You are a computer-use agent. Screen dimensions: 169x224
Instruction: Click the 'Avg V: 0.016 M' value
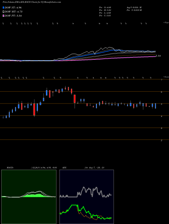(134, 7)
